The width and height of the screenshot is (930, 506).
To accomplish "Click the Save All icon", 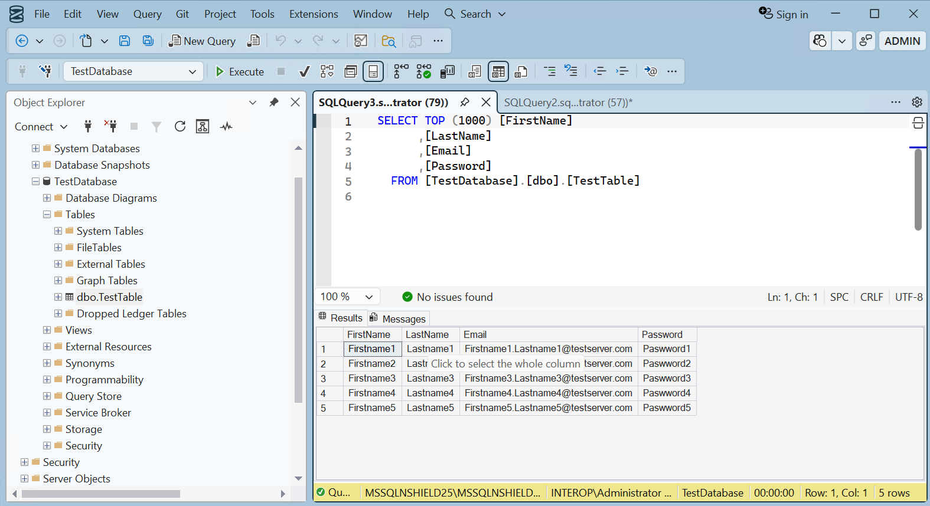I will [x=148, y=41].
